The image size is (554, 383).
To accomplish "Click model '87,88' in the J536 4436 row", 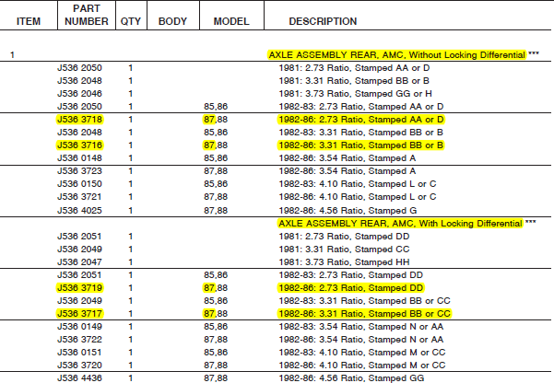I will (216, 378).
